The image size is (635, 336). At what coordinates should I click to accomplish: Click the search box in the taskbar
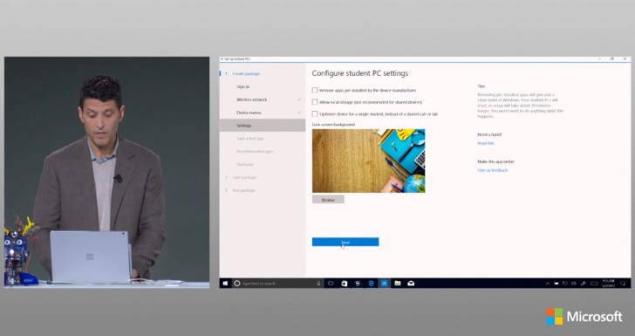277,284
